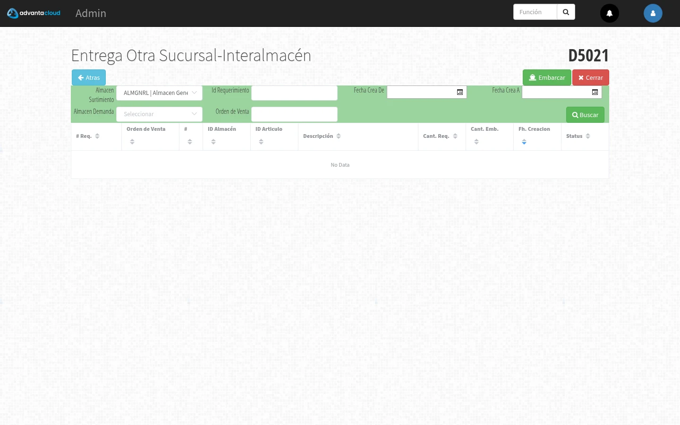Focus the Id Requerimiento input
680x425 pixels.
pyautogui.click(x=294, y=93)
